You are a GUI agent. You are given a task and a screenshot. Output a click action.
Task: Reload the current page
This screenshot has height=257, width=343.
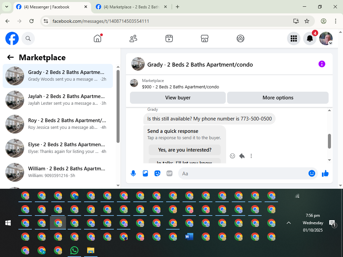pyautogui.click(x=31, y=21)
